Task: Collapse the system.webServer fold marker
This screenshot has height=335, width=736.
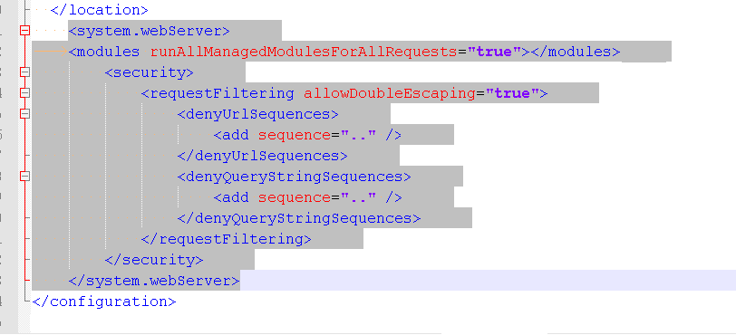Action: 24,31
